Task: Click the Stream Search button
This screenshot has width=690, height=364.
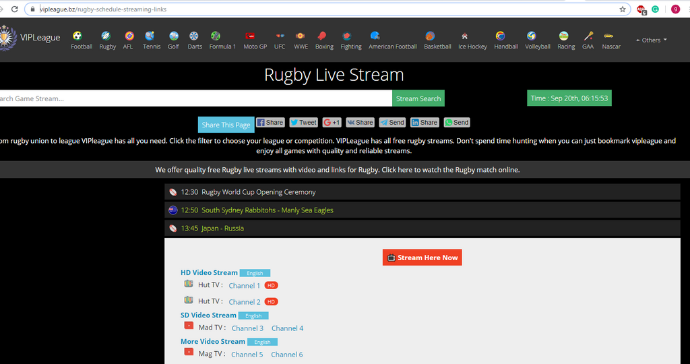Action: [x=418, y=98]
